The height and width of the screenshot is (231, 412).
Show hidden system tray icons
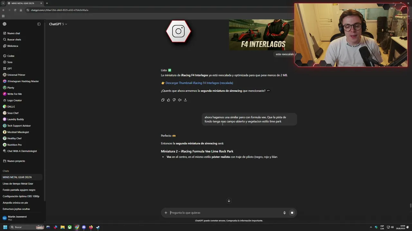(371, 227)
